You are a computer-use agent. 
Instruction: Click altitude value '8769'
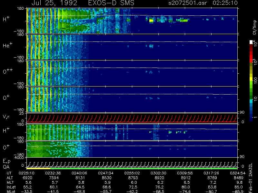212,178
